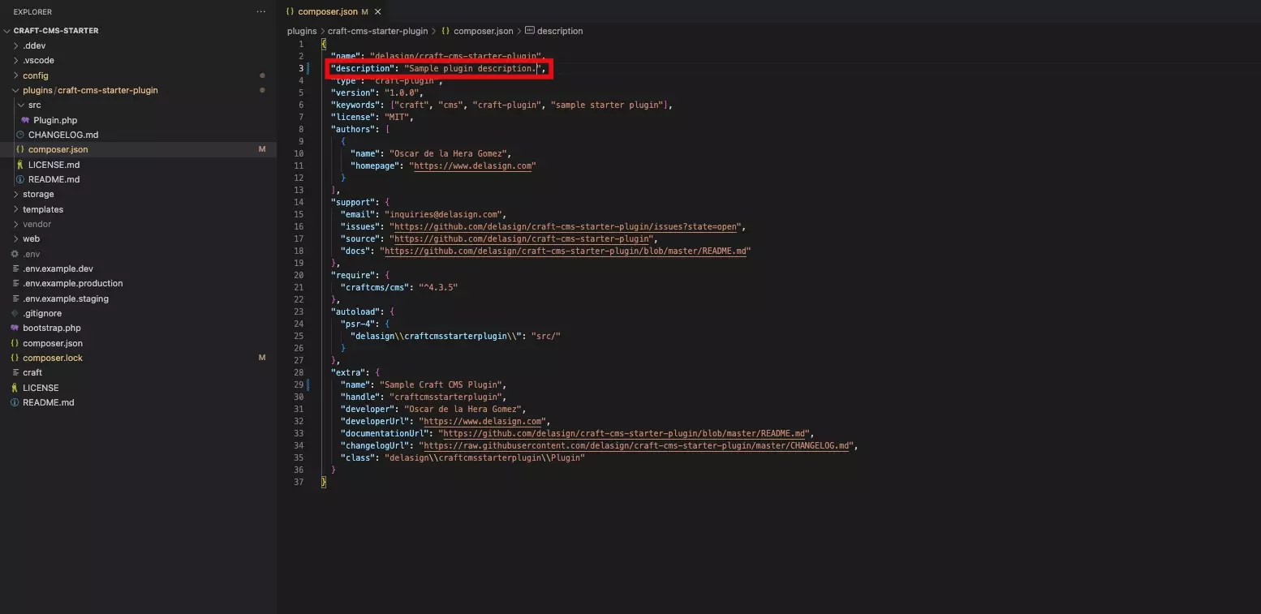Close the composer.json editor tab
Image resolution: width=1261 pixels, height=614 pixels.
[x=377, y=12]
